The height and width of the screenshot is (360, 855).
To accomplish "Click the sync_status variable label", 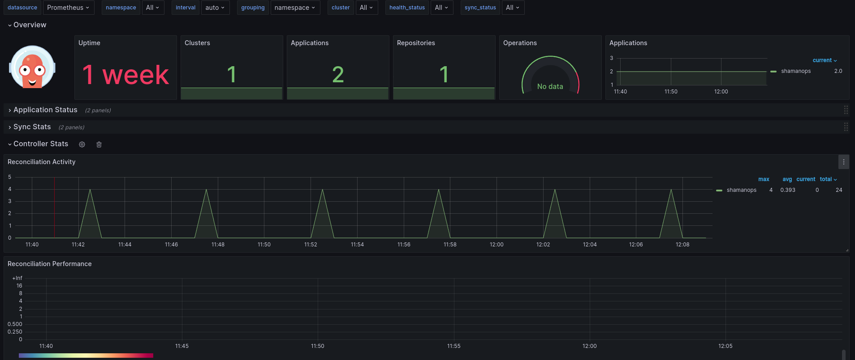I will point(480,8).
